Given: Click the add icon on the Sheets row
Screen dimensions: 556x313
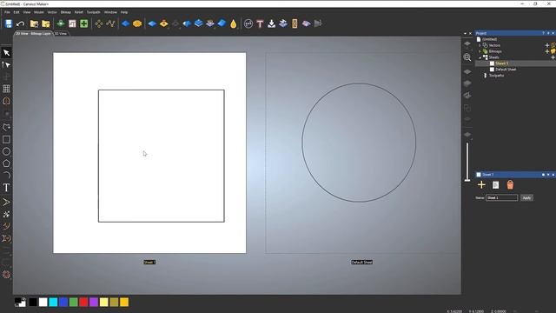Looking at the screenshot, I should pyautogui.click(x=553, y=57).
